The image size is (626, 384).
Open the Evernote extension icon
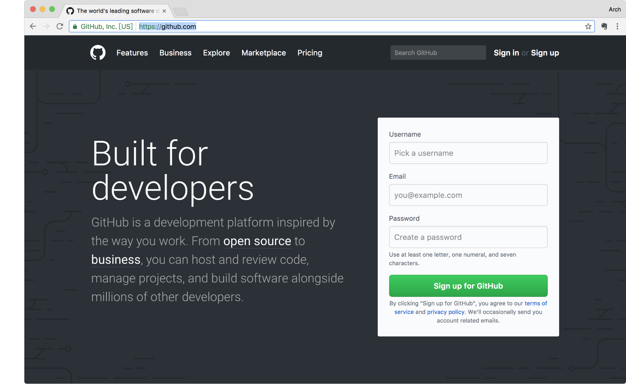tap(604, 26)
